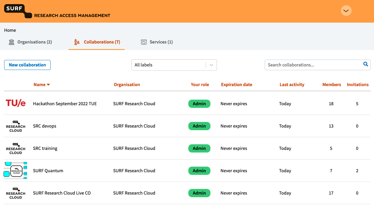374x206 pixels.
Task: Click the Name sort arrow
Action: coord(48,85)
